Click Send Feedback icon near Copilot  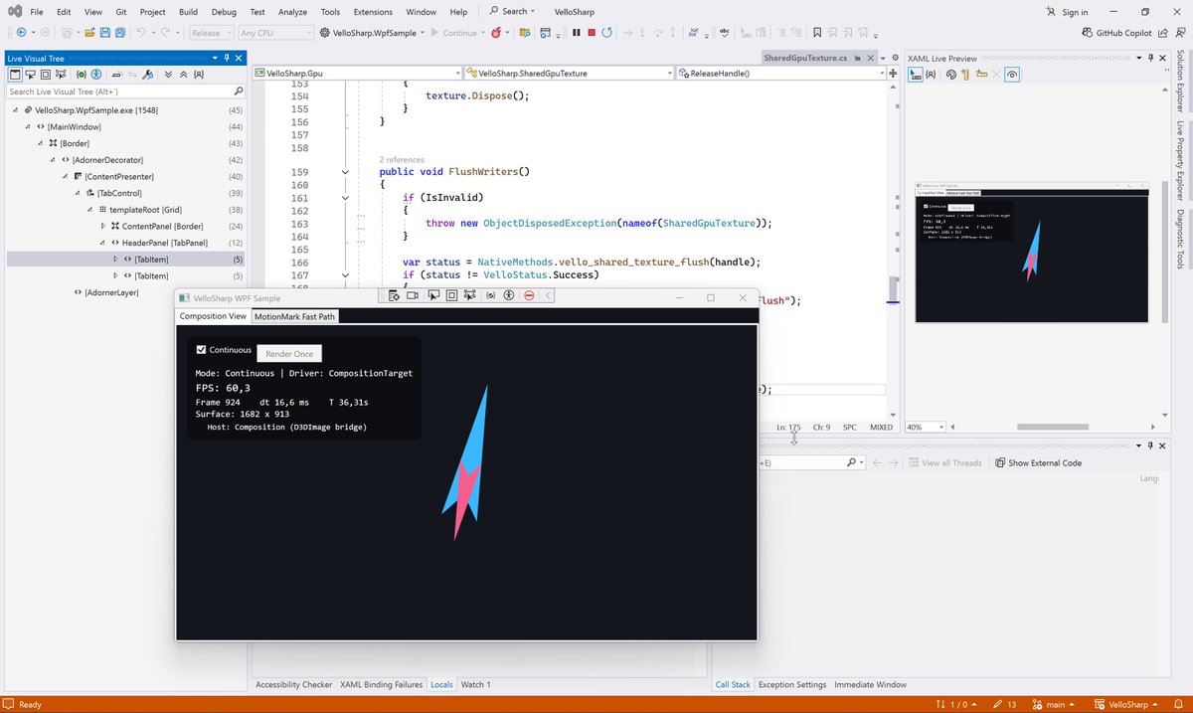(x=1179, y=33)
